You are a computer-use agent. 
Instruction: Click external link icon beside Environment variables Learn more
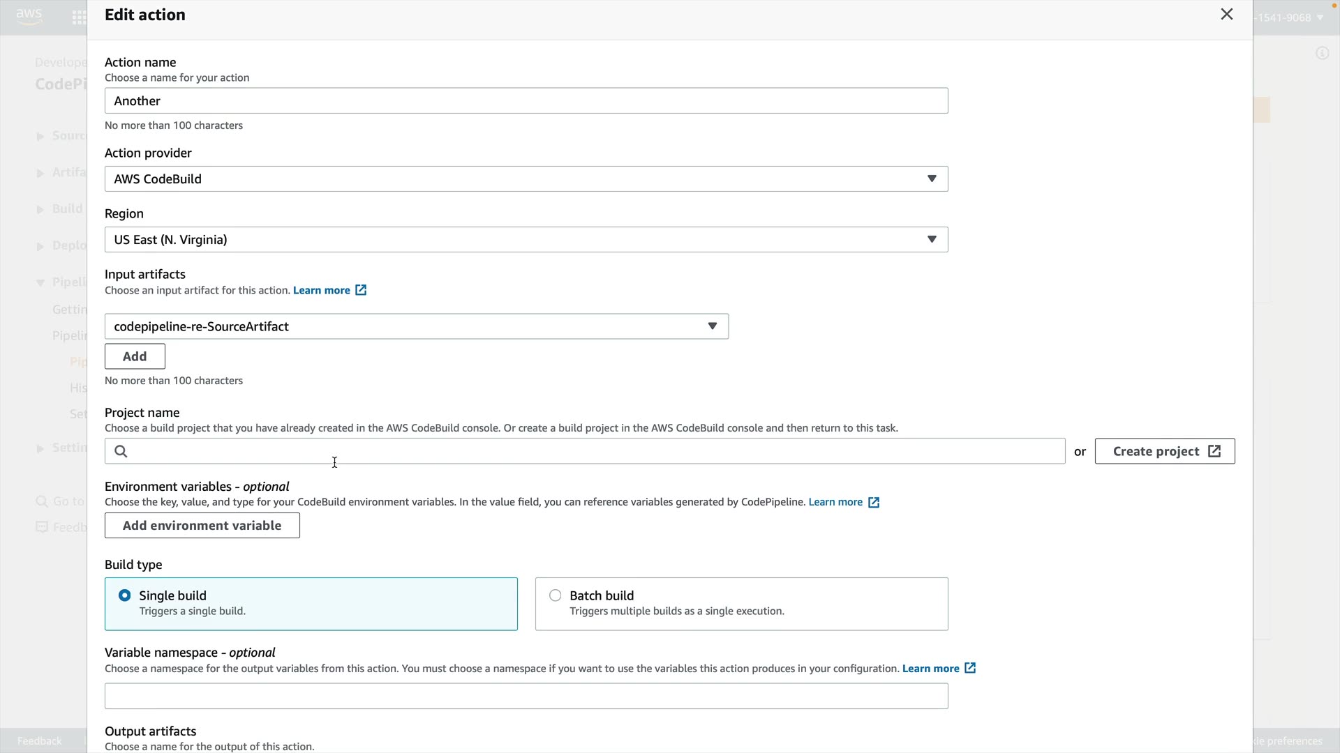coord(874,503)
